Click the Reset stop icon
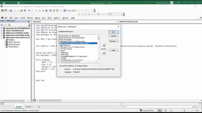This screenshot has height=113, width=202. [x=43, y=10]
